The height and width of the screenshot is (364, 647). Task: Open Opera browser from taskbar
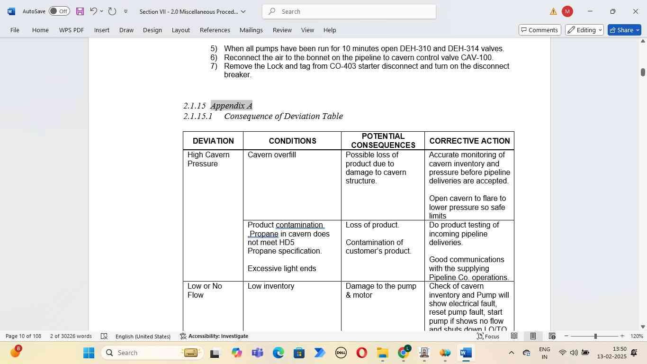coord(361,353)
